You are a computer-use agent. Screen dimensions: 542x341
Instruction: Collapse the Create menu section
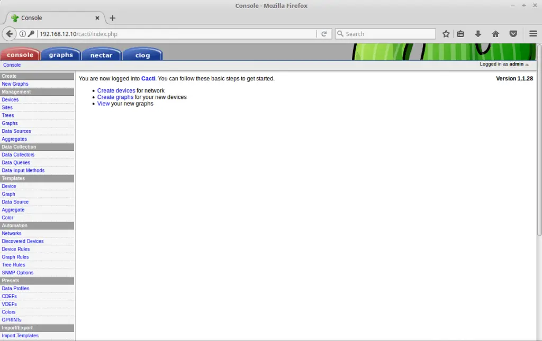pos(37,76)
